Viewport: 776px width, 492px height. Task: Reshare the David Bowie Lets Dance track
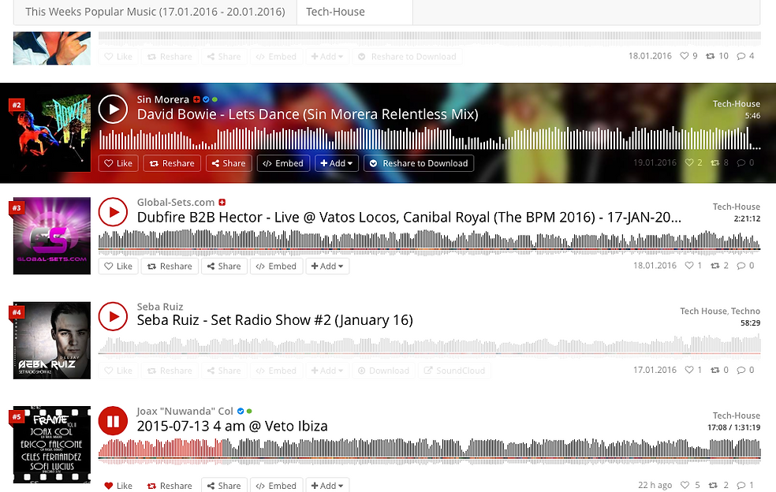[x=172, y=163]
